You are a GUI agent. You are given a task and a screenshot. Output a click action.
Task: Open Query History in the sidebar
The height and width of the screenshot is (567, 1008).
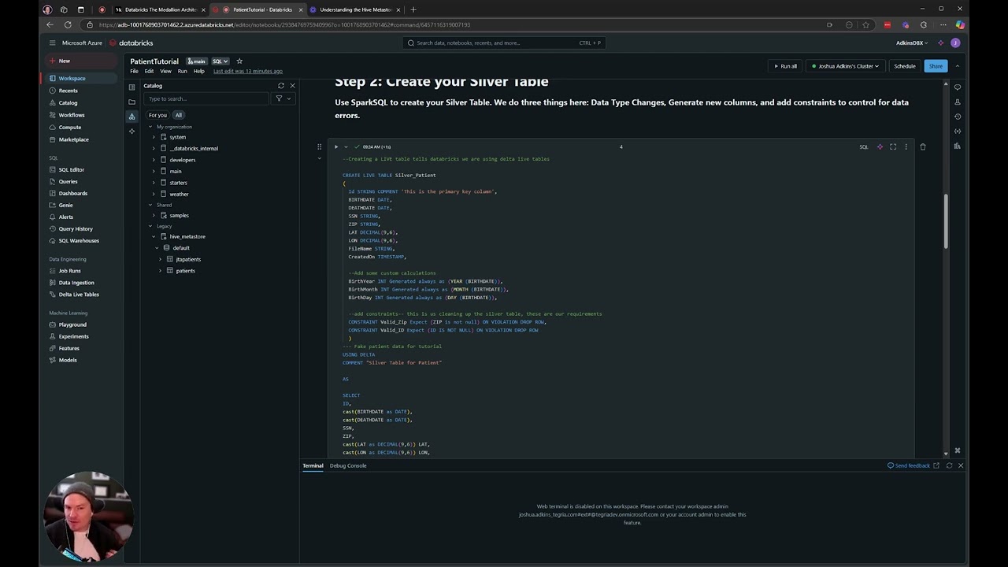[76, 228]
